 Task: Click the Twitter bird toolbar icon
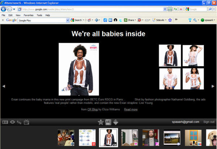[120, 20]
